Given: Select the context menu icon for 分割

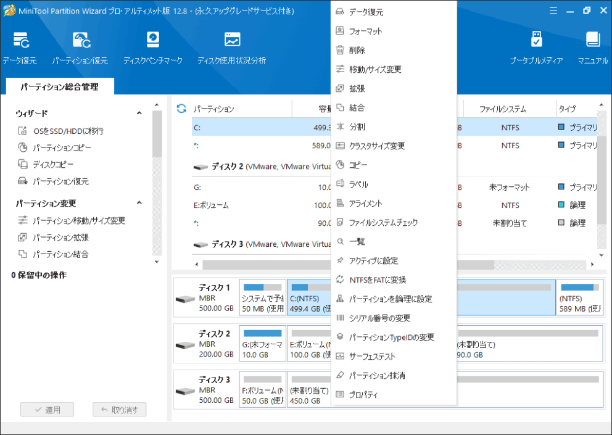Looking at the screenshot, I should [x=341, y=126].
